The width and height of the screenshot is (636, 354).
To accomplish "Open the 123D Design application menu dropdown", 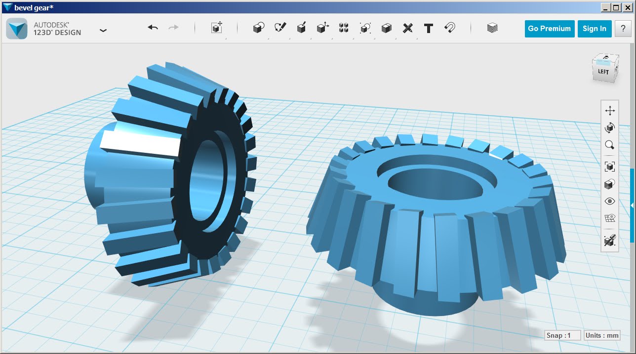I will [x=103, y=30].
